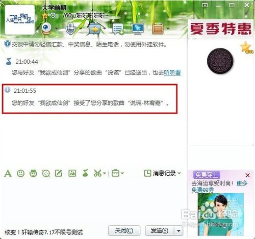Open send file folder icon
Image resolution: width=255 pixels, height=239 pixels.
click(94, 29)
